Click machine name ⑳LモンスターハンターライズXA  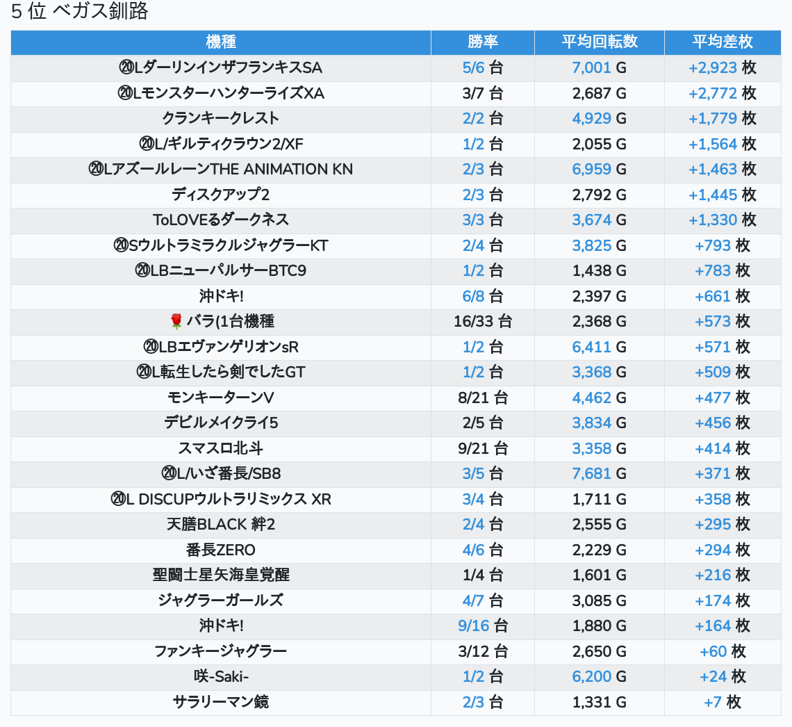click(x=221, y=93)
